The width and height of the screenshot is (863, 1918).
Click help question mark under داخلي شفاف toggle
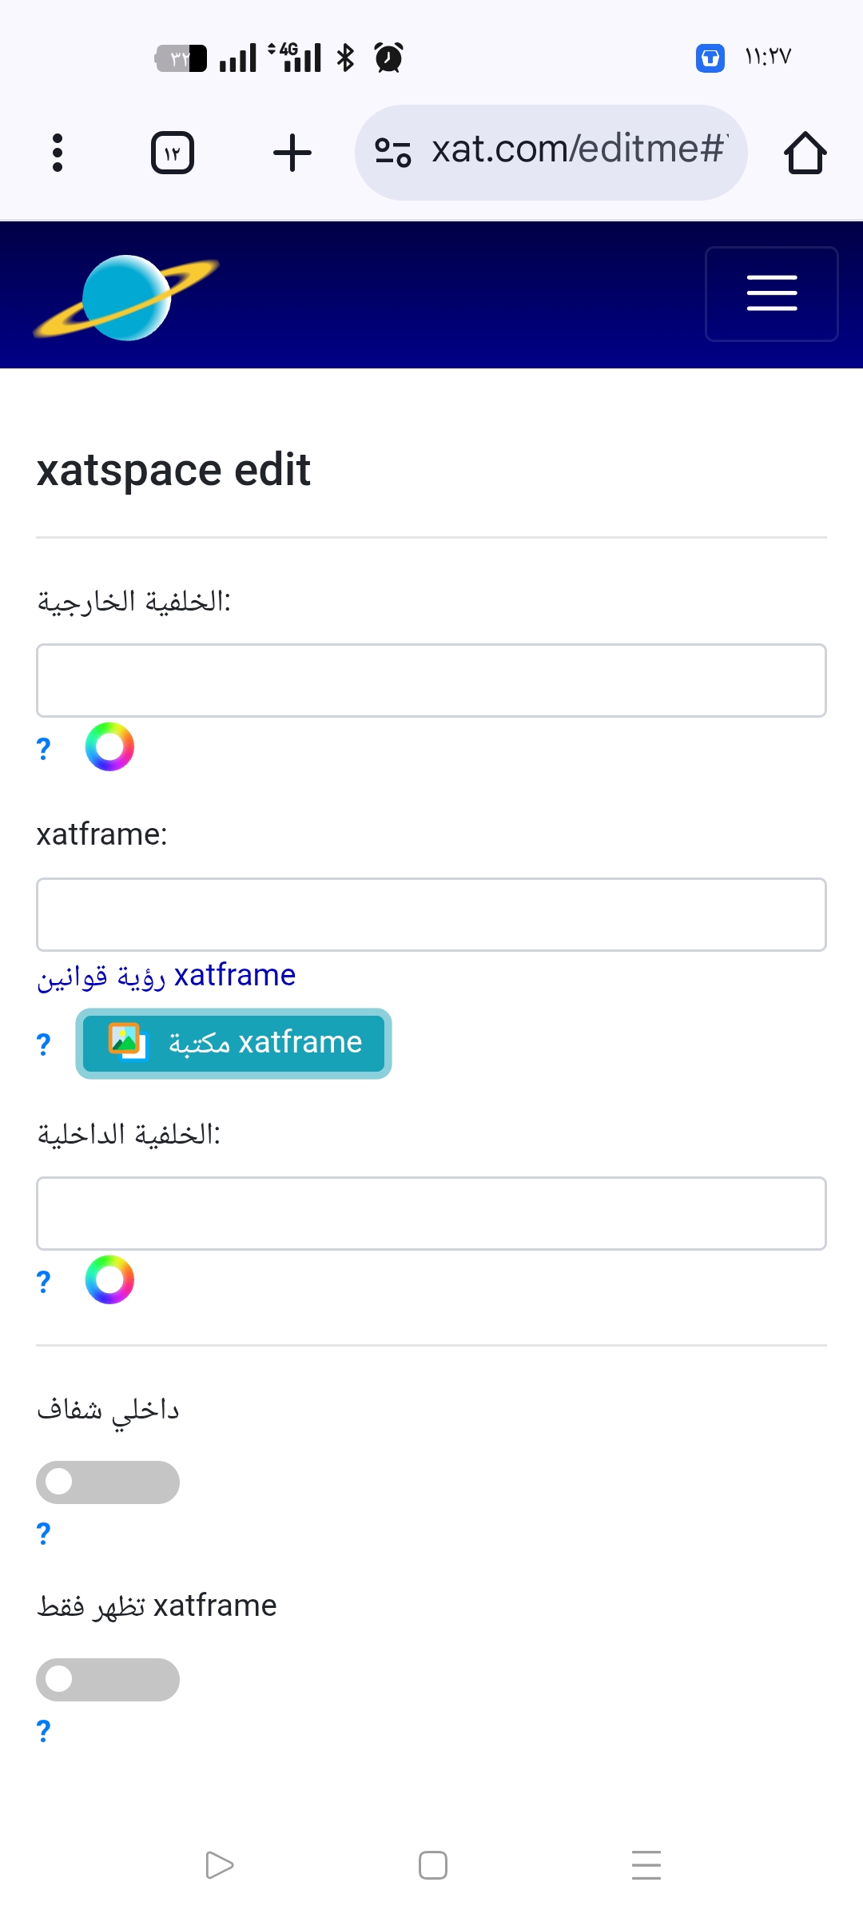[44, 1533]
